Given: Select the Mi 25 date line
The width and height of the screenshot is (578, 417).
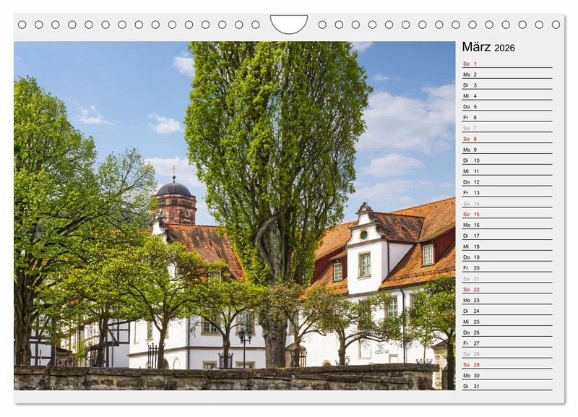Looking at the screenshot, I should 506,322.
